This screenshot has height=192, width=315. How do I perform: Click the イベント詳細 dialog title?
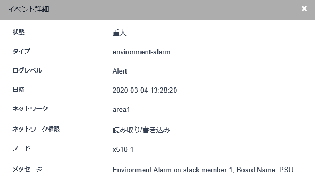[x=28, y=9]
